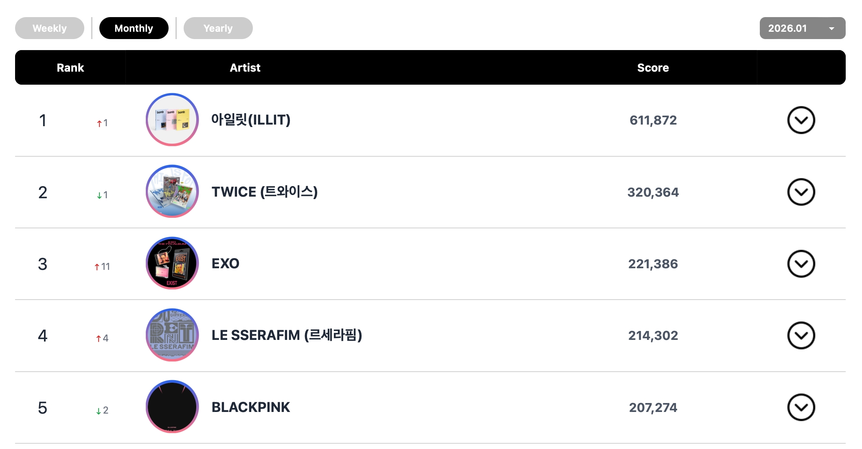
Task: Expand LE SSERAFIM row details
Action: point(801,335)
